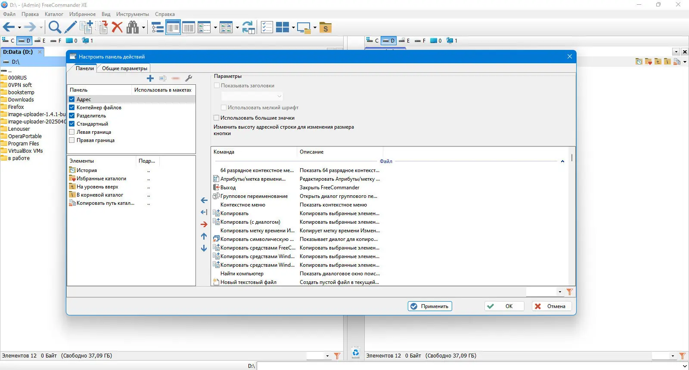Uncheck the Стандартный panel checkbox
Image resolution: width=689 pixels, height=370 pixels.
pyautogui.click(x=72, y=124)
